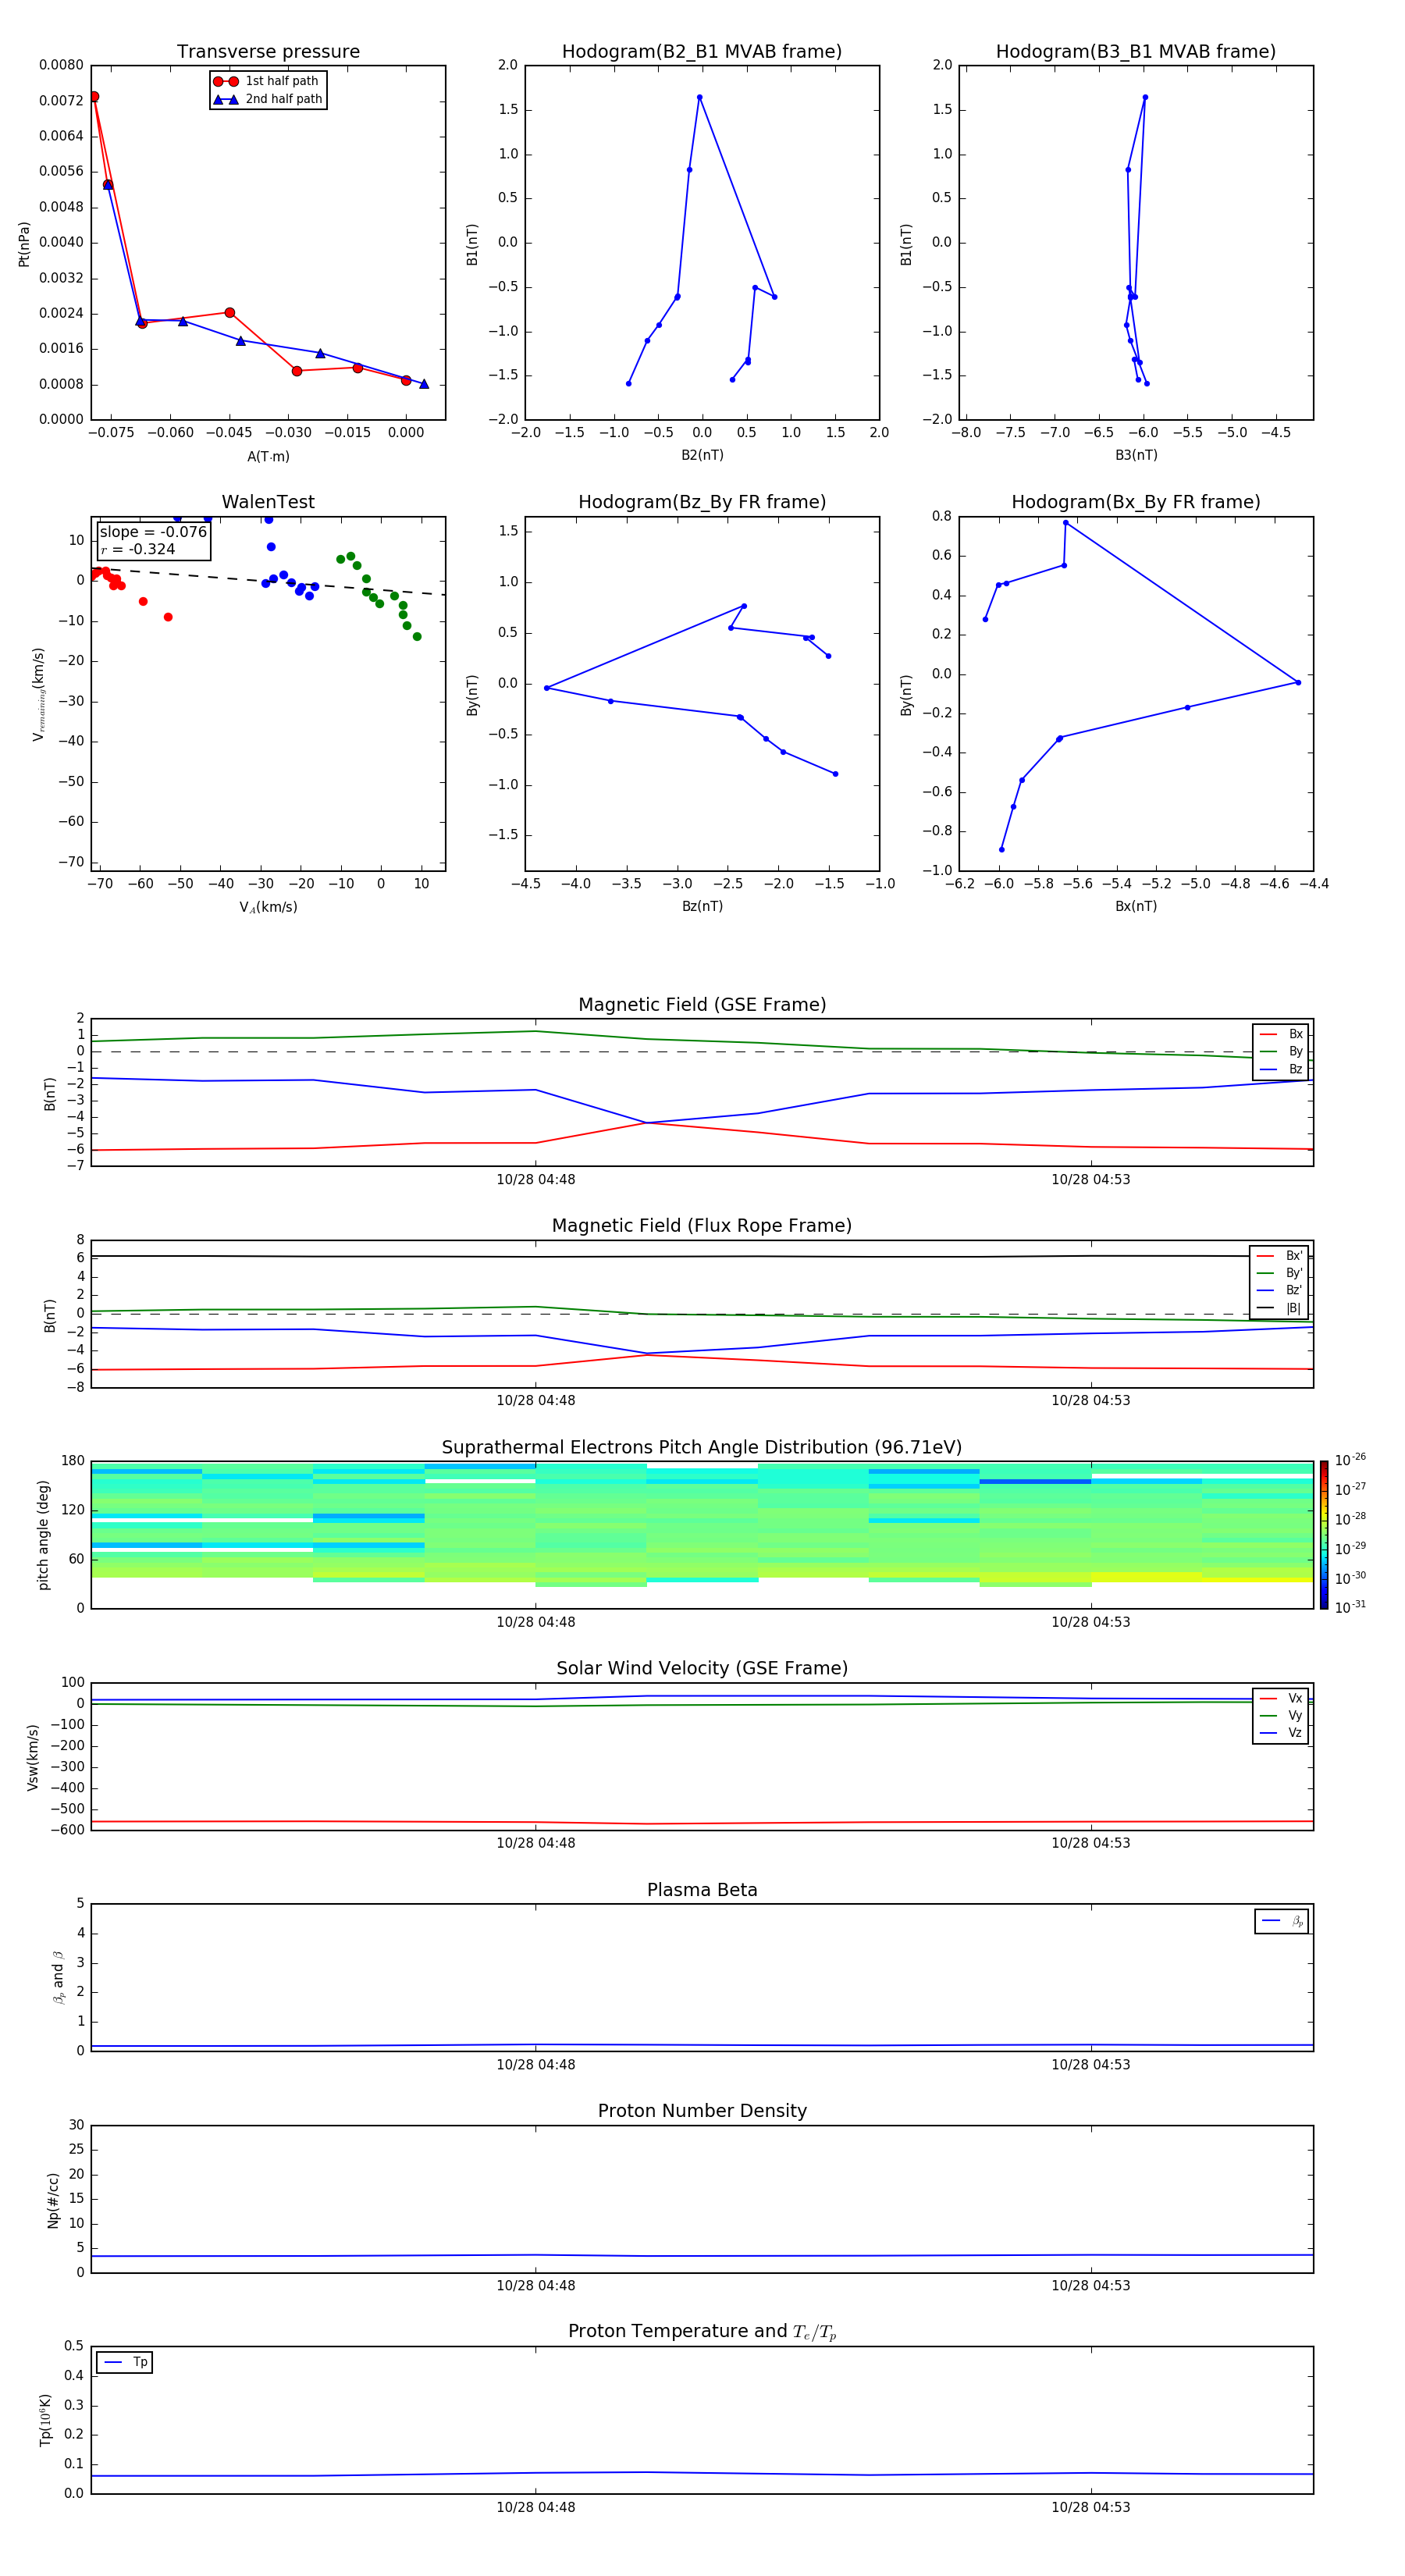Click the 'r = -0.324' annotation
The width and height of the screenshot is (1405, 2576).
pyautogui.click(x=138, y=549)
